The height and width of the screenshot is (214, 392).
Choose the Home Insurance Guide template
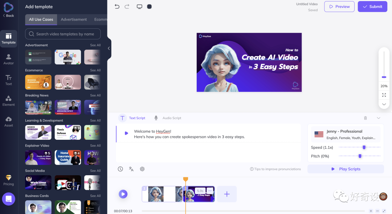coord(68,158)
